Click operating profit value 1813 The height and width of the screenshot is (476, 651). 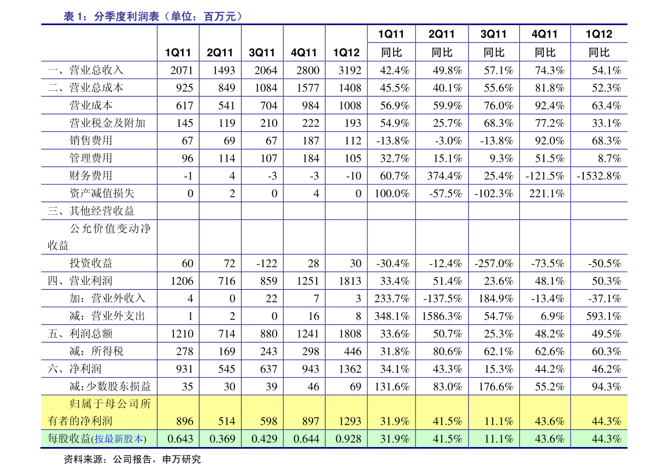[x=350, y=281]
